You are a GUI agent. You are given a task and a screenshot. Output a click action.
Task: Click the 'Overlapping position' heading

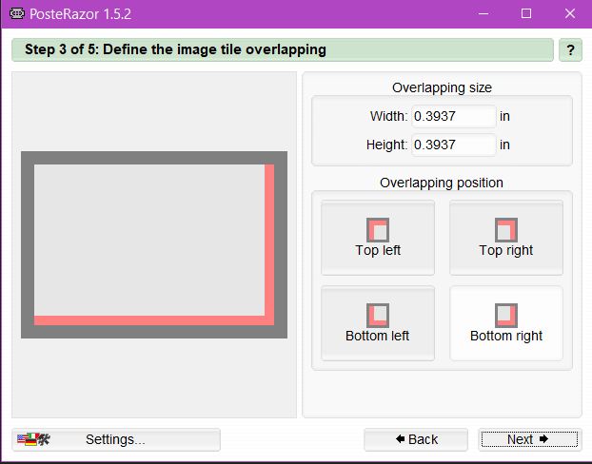[442, 183]
